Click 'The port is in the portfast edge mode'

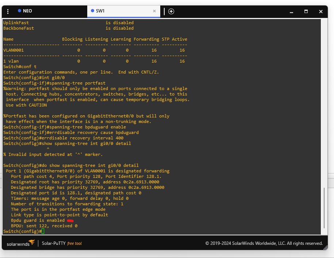click(x=58, y=209)
